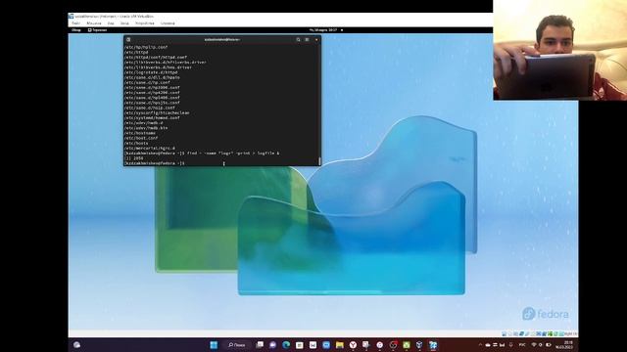
Task: Switch the РУС input language indicator
Action: coord(522,345)
